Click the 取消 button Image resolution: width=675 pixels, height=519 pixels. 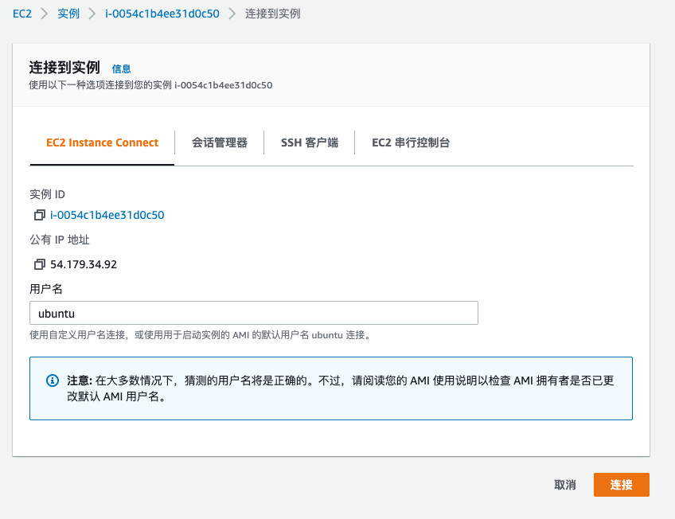coord(565,484)
